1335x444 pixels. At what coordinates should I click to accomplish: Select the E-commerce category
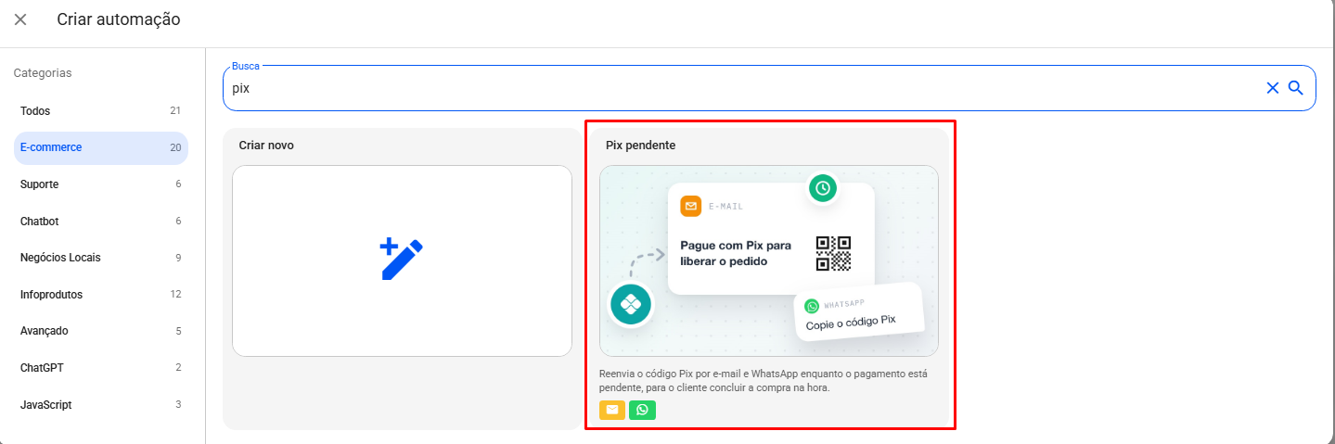tap(101, 147)
